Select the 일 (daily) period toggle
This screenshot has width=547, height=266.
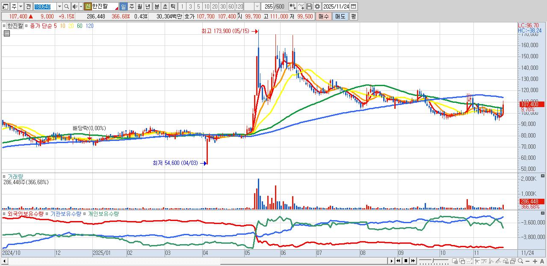(x=123, y=6)
